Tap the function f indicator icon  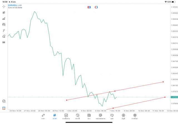click(x=4, y=31)
